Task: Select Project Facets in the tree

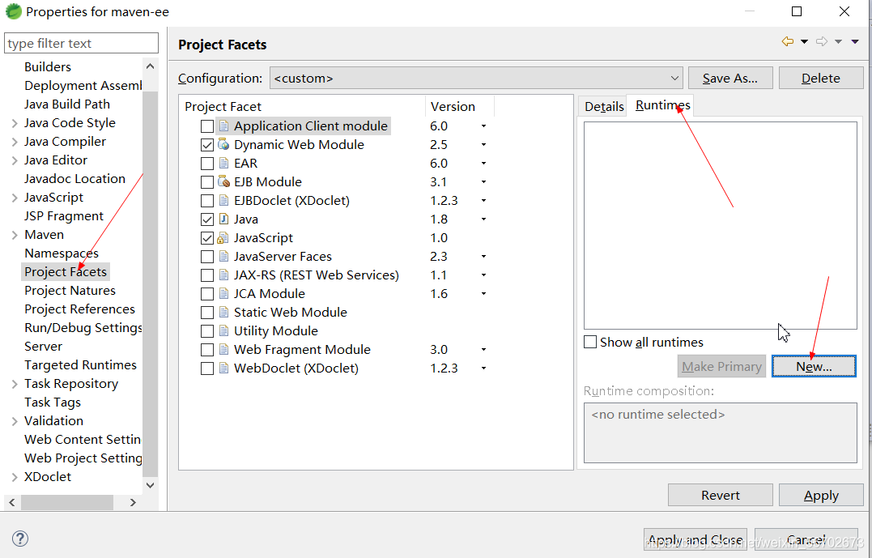Action: 66,271
